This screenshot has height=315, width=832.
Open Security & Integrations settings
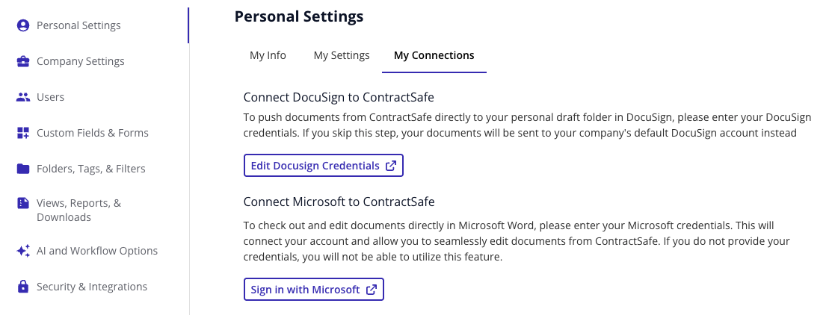coord(91,287)
